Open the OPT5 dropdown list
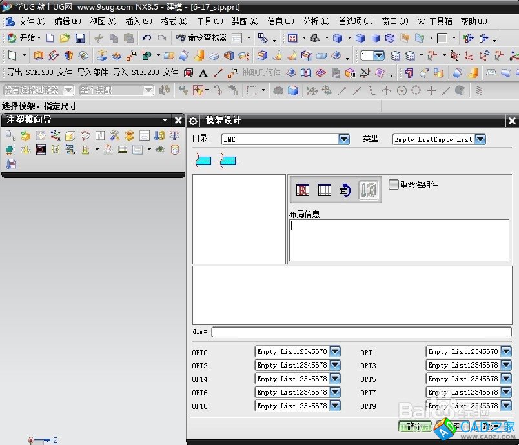This screenshot has height=445, width=519. [505, 379]
